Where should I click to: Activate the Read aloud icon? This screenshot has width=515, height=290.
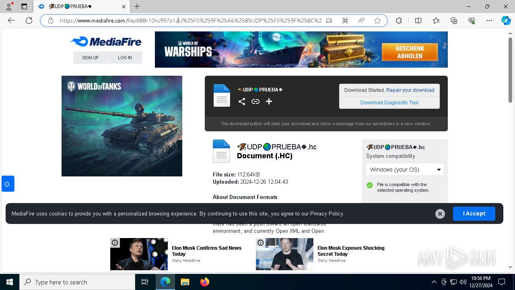pos(361,21)
